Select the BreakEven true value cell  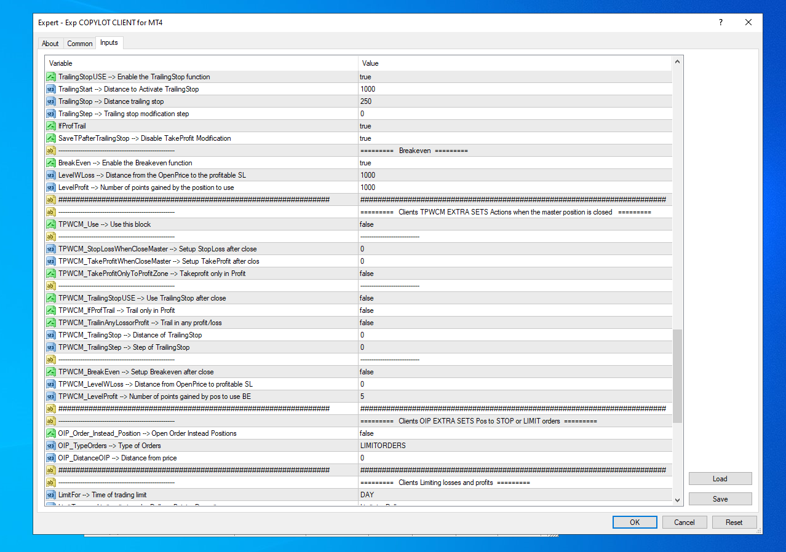pyautogui.click(x=515, y=163)
